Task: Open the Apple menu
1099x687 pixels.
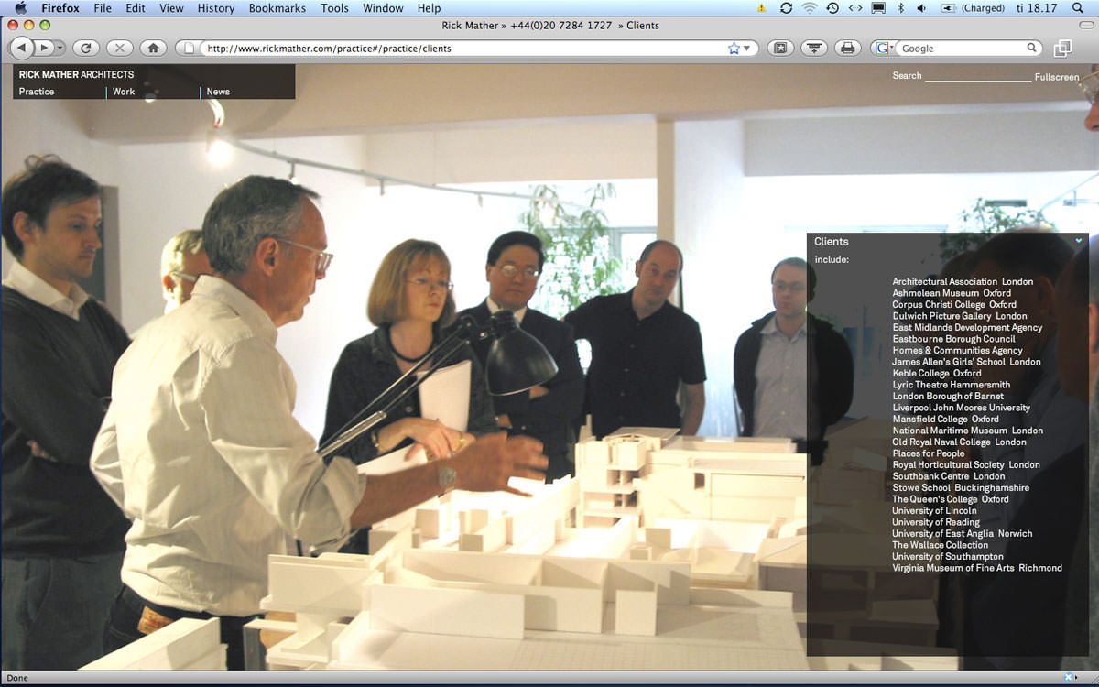Action: [20, 8]
